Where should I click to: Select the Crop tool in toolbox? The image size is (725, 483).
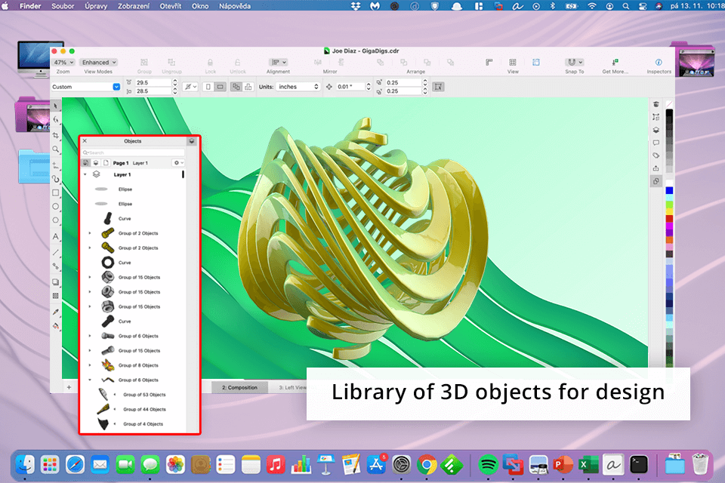click(56, 134)
